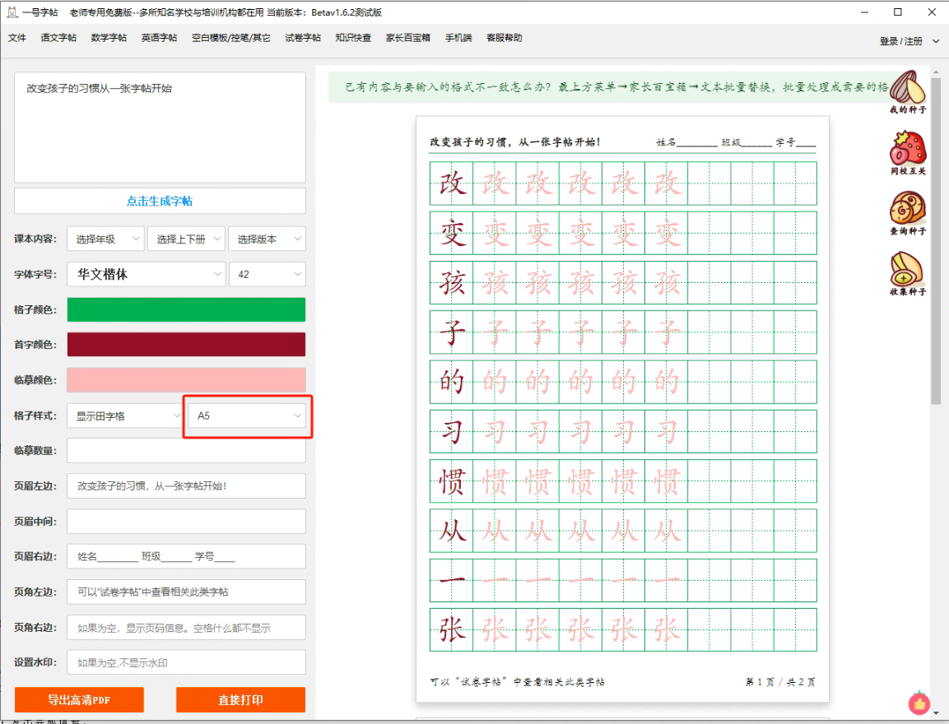Click the 登录/注册 link
This screenshot has height=724, width=949.
pyautogui.click(x=900, y=41)
